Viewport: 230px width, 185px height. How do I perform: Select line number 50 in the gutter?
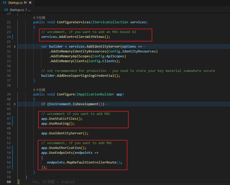9,133
